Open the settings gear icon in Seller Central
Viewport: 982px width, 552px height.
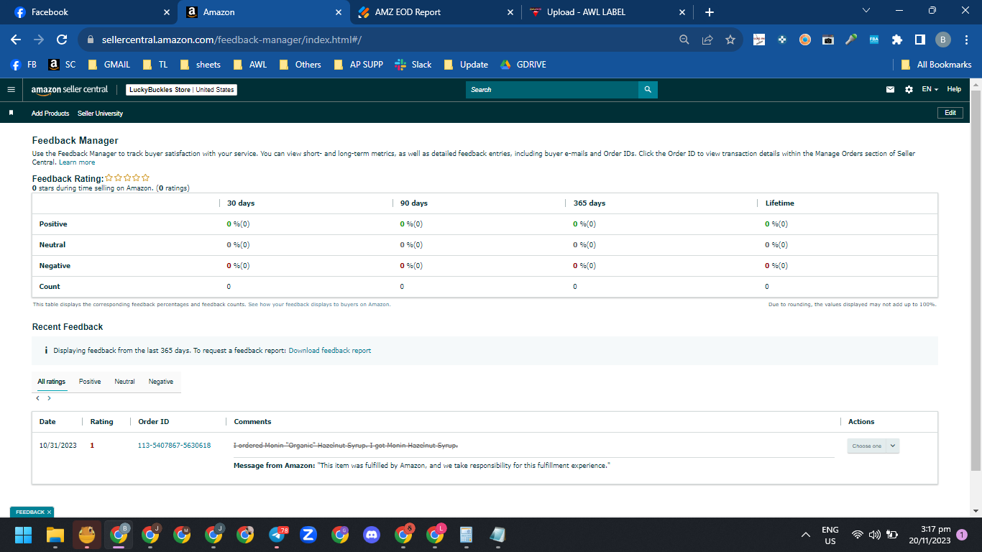[x=909, y=90]
